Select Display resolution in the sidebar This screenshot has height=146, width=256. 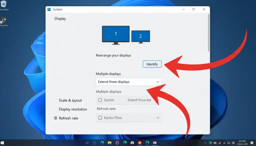[x=73, y=109]
